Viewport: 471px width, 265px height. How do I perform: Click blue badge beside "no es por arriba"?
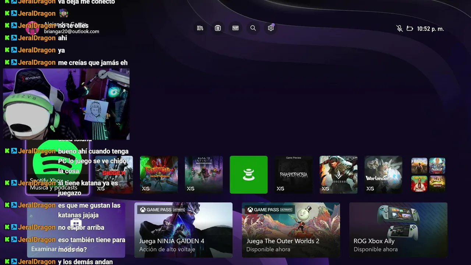pos(14,227)
